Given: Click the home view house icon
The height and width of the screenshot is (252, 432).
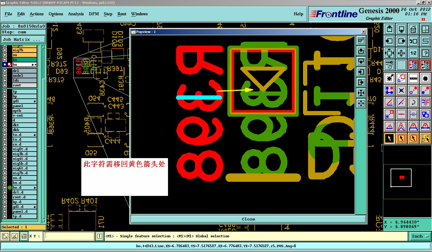Looking at the screenshot, I should pos(413,29).
